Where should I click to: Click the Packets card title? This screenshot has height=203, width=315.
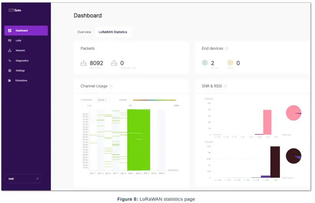[x=87, y=48]
